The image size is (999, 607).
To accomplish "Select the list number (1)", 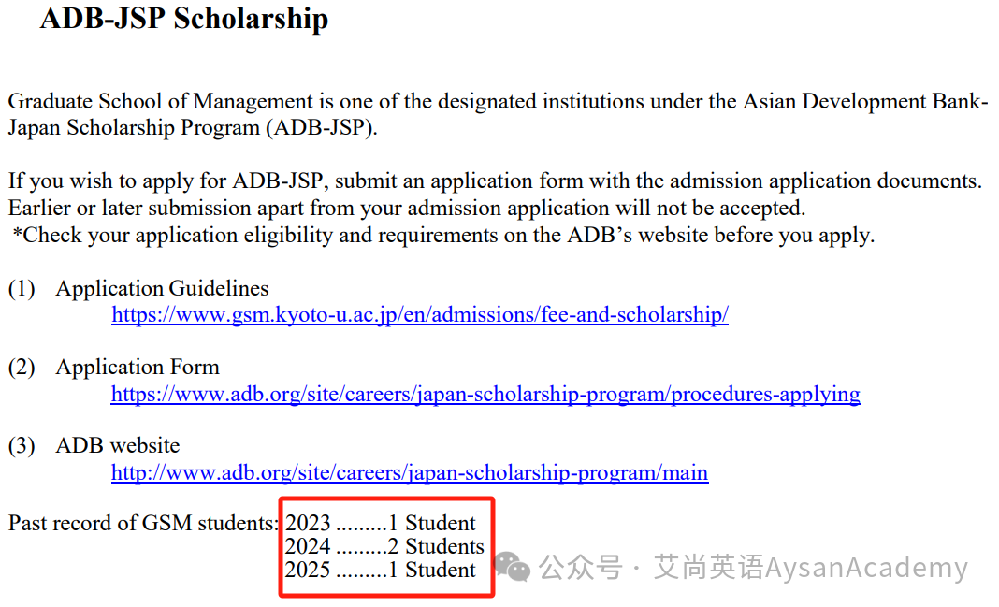I will tap(22, 288).
